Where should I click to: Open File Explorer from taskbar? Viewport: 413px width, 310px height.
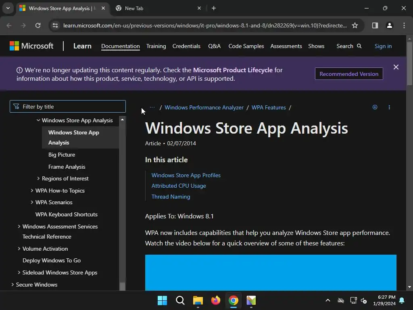[x=198, y=300]
